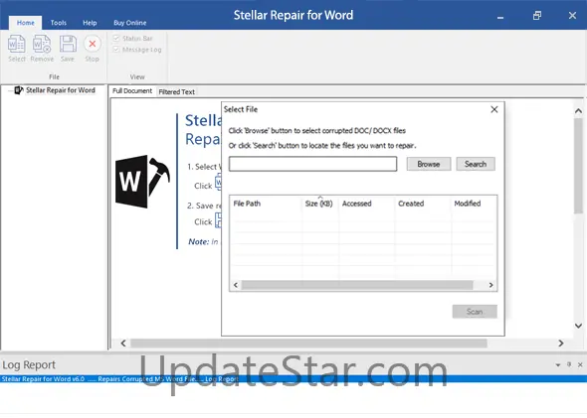
Task: Click the Select file ribbon icon
Action: pos(17,48)
